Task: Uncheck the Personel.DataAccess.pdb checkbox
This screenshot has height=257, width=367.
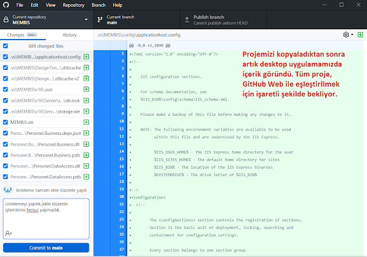Action: pyautogui.click(x=5, y=177)
